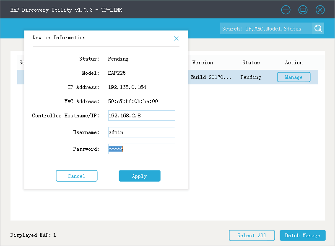Viewport: 335px width, 246px height.
Task: Close the Device Information dialog
Action: click(176, 38)
